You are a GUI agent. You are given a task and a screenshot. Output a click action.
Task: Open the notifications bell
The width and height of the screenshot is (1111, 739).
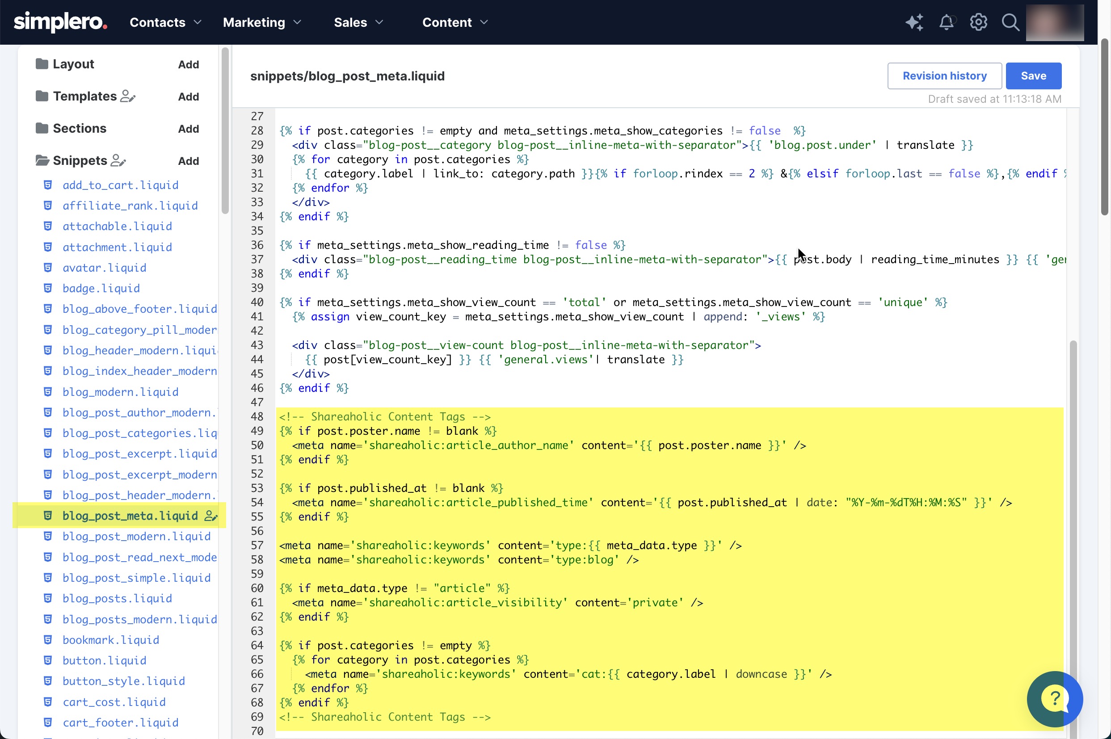947,22
